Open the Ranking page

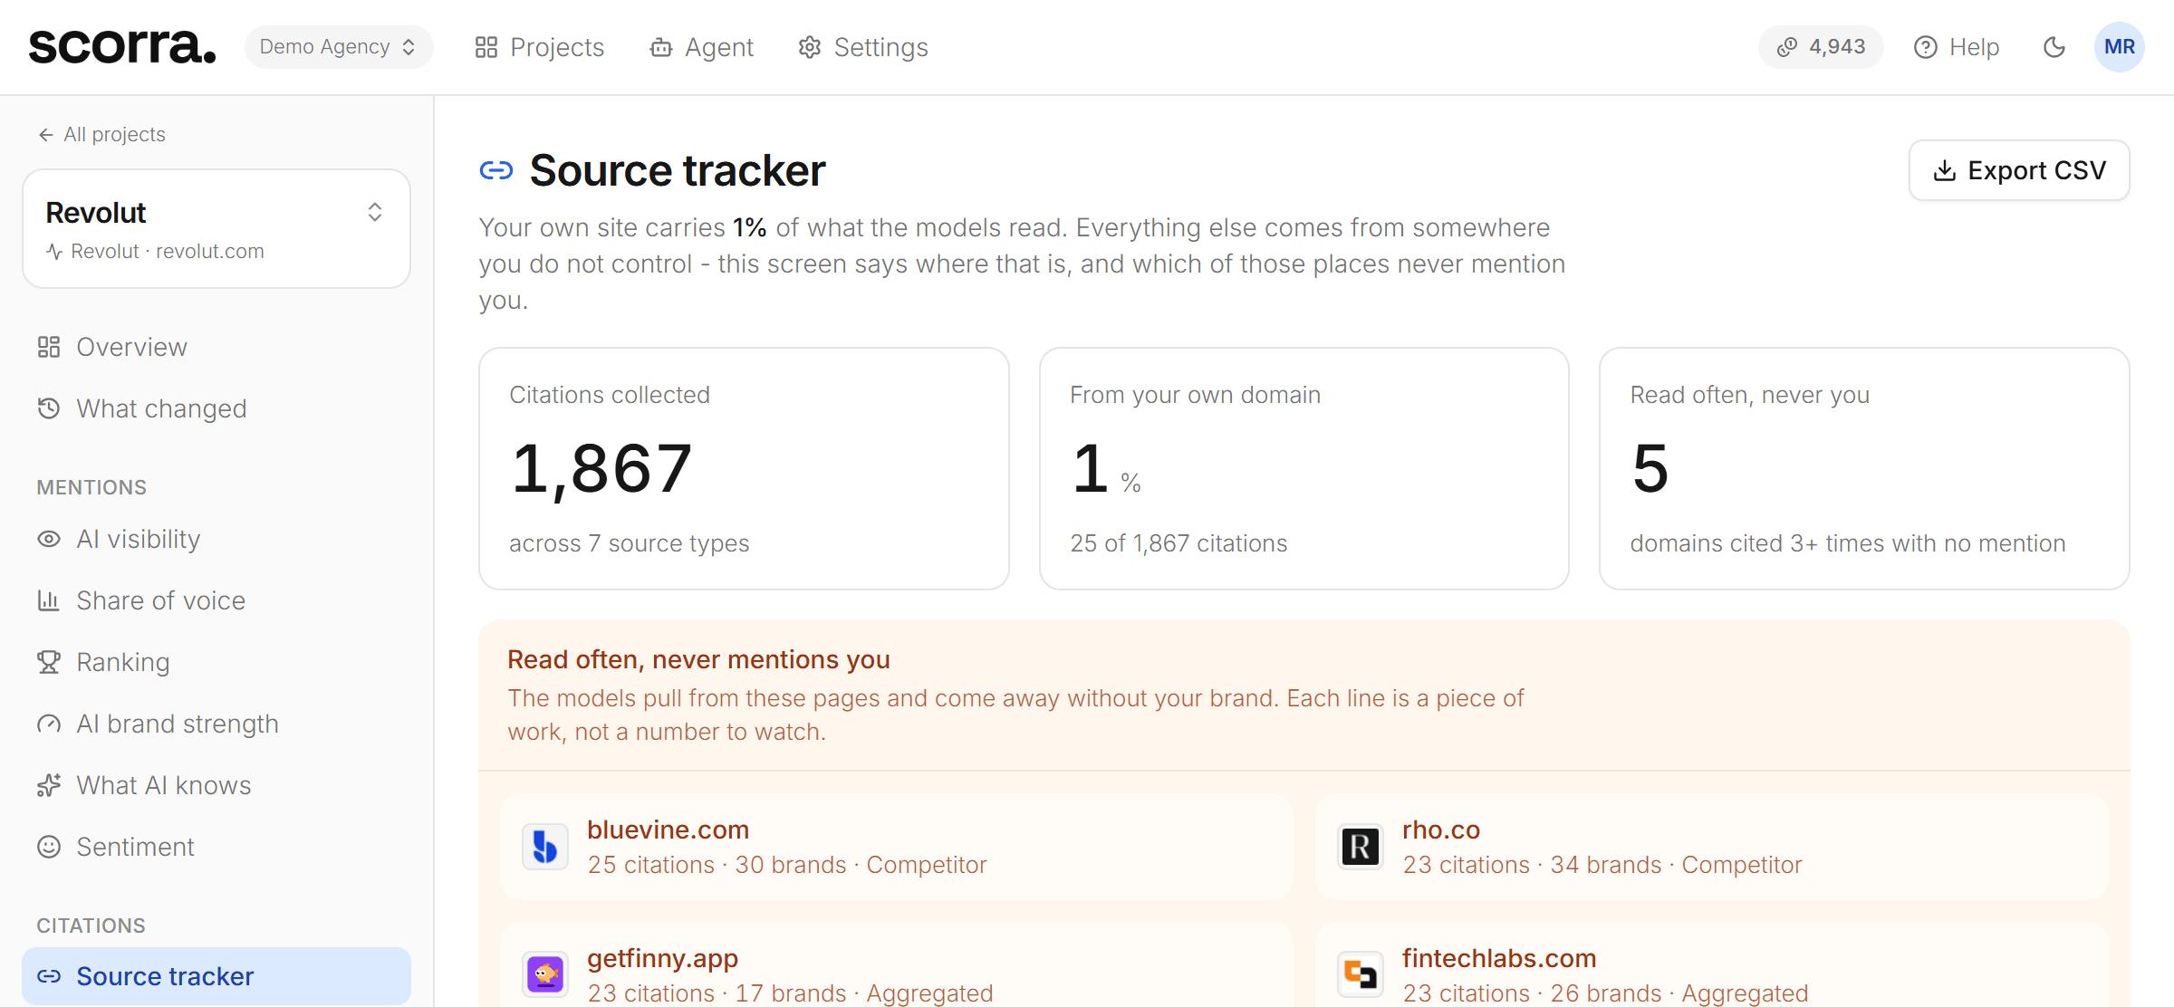[216, 663]
